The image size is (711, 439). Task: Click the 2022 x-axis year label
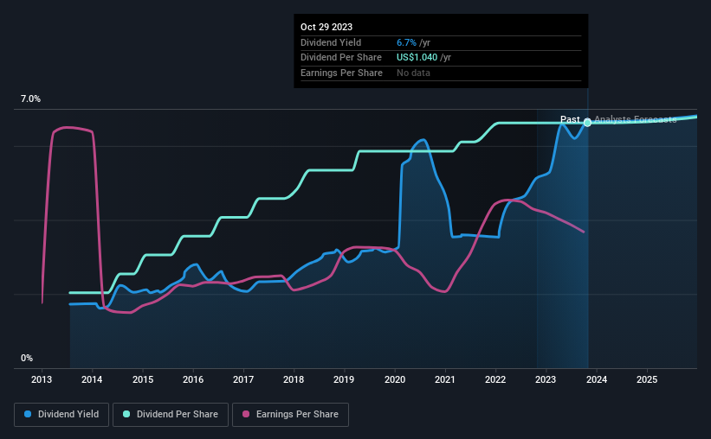(x=495, y=379)
